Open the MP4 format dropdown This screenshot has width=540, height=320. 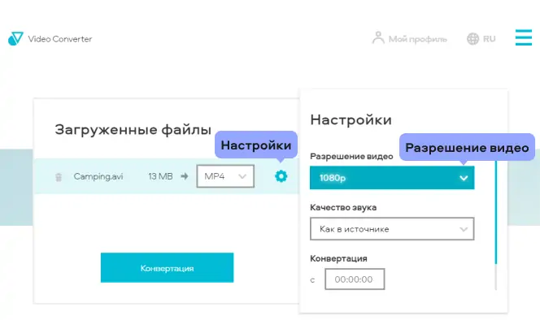(x=225, y=176)
